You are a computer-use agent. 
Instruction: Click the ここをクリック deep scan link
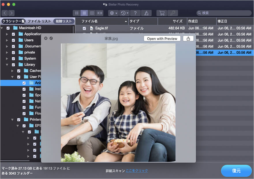coord(137,171)
